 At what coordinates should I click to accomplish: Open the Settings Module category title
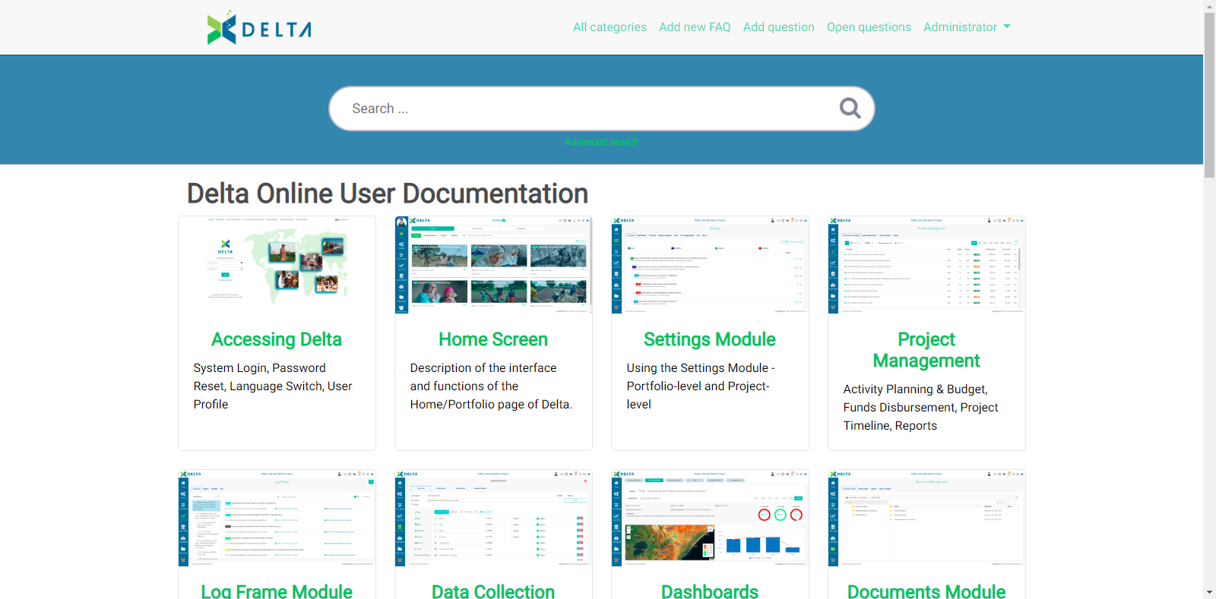tap(710, 339)
